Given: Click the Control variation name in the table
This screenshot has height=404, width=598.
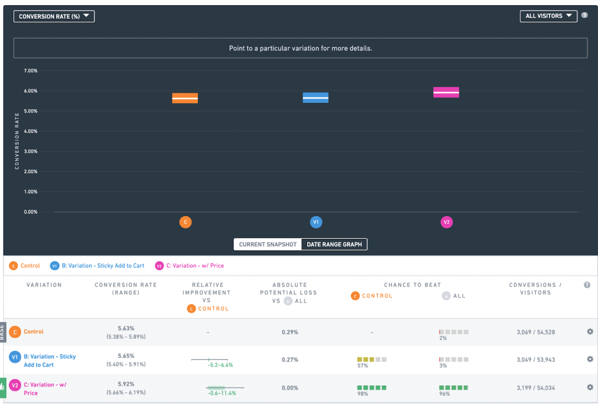Looking at the screenshot, I should [x=33, y=332].
